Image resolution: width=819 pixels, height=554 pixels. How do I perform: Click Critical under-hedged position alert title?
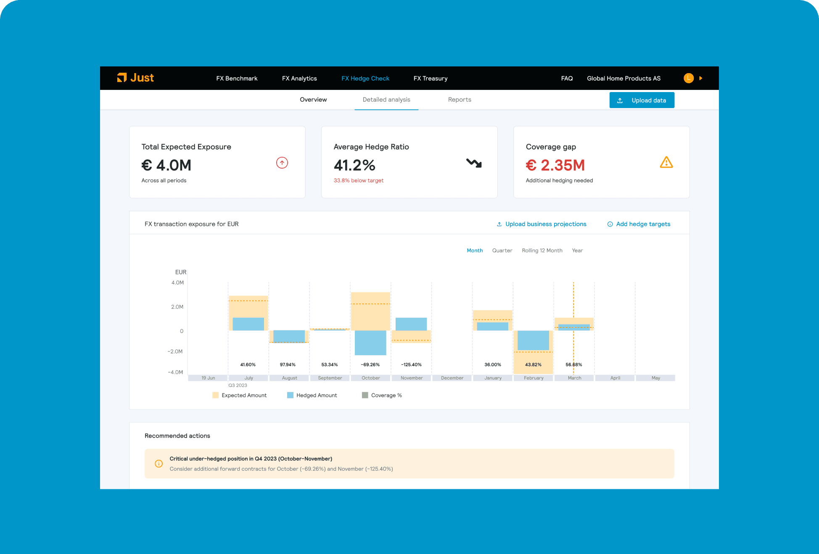coord(251,459)
